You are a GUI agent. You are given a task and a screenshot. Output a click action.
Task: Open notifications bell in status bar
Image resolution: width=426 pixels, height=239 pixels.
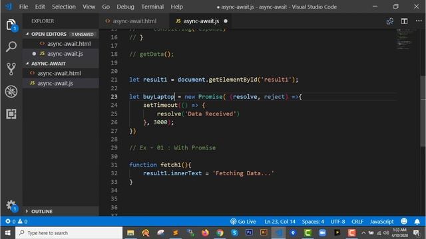pyautogui.click(x=417, y=221)
